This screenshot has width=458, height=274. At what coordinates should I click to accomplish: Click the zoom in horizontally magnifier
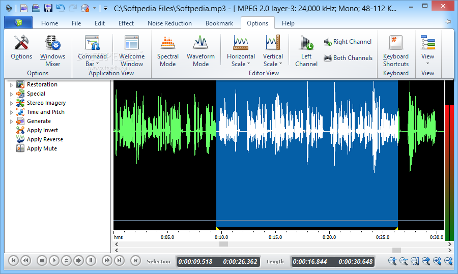pos(392,261)
